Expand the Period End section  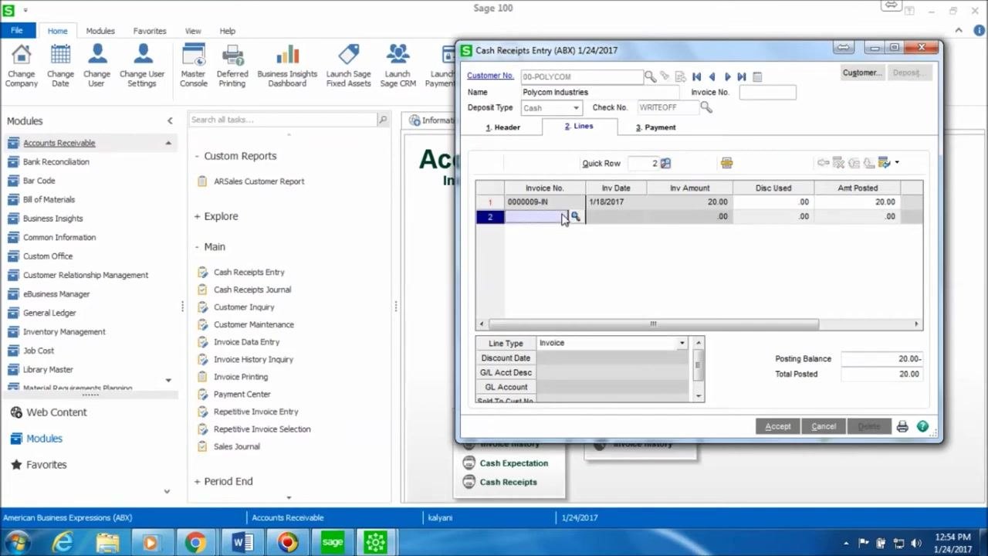197,481
